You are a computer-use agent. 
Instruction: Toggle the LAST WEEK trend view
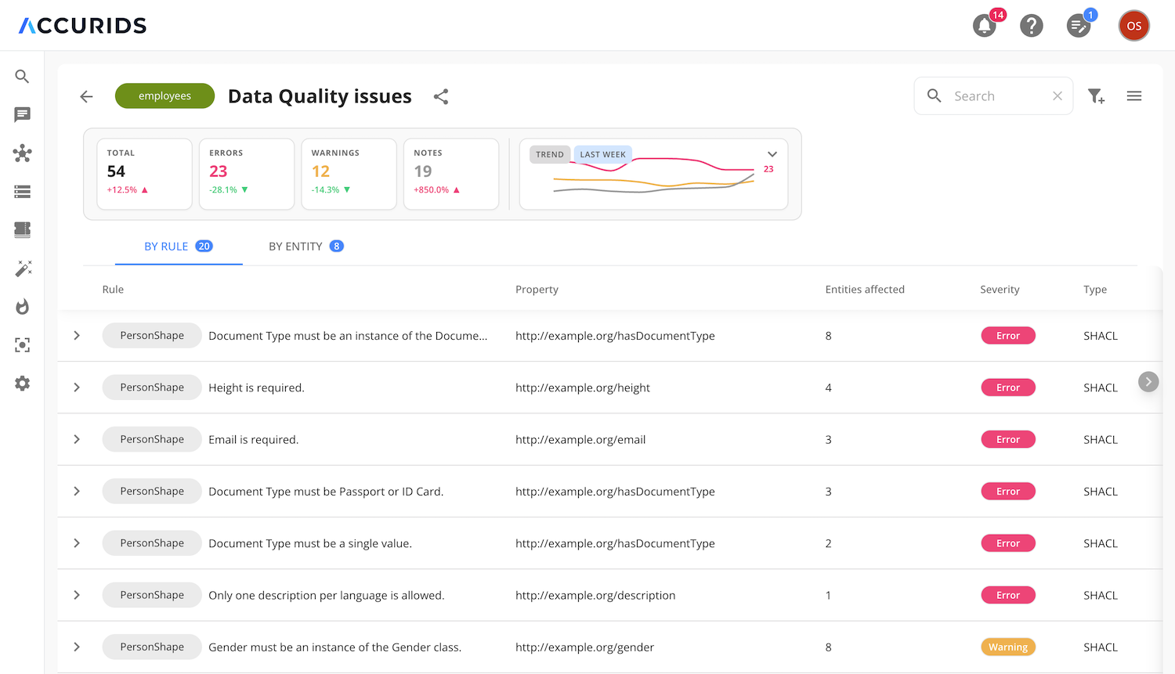pos(602,154)
